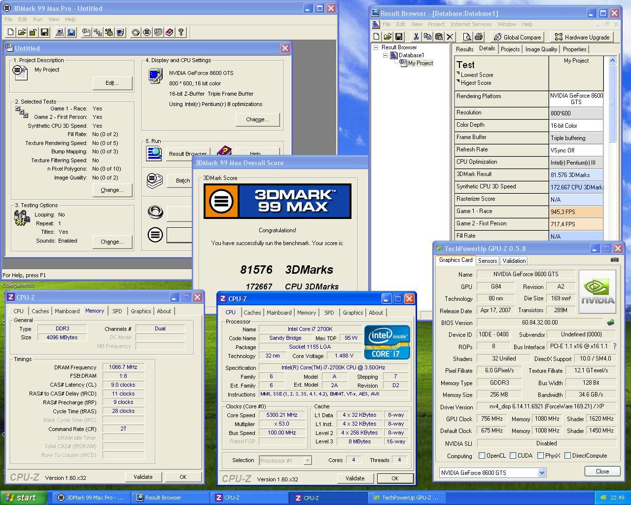Click Validate in the front CPU-Z window
Screen dimensions: 631x505
click(355, 478)
